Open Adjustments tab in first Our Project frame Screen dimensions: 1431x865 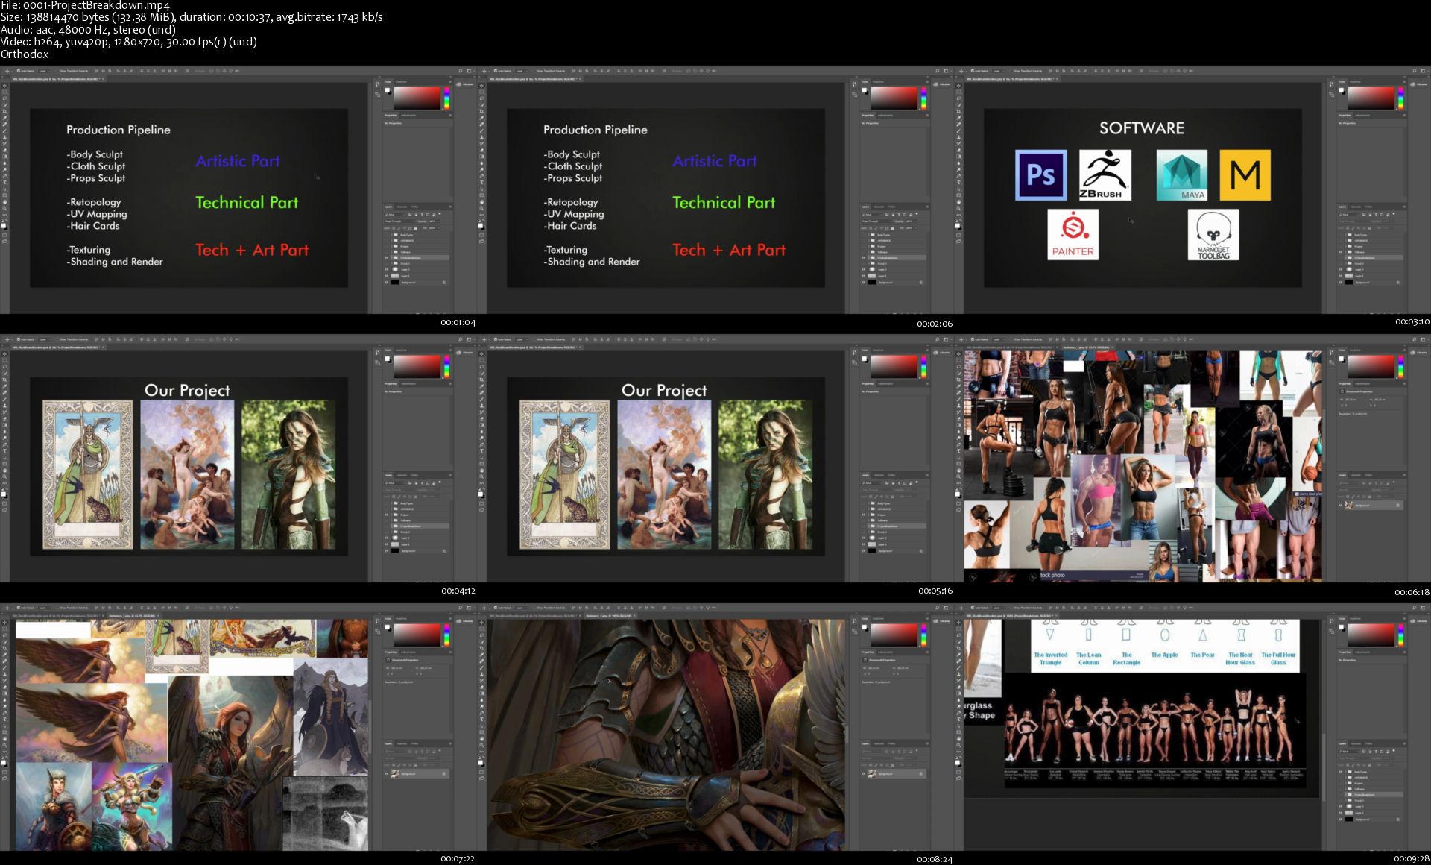pos(408,383)
